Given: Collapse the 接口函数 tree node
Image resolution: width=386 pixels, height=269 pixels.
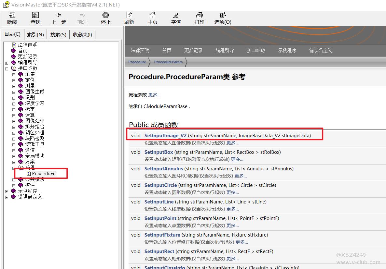Looking at the screenshot, I should point(7,69).
